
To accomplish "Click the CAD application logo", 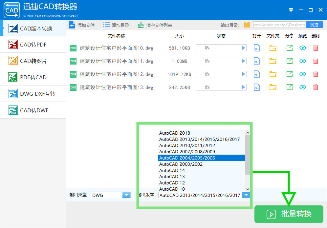I will [12, 10].
